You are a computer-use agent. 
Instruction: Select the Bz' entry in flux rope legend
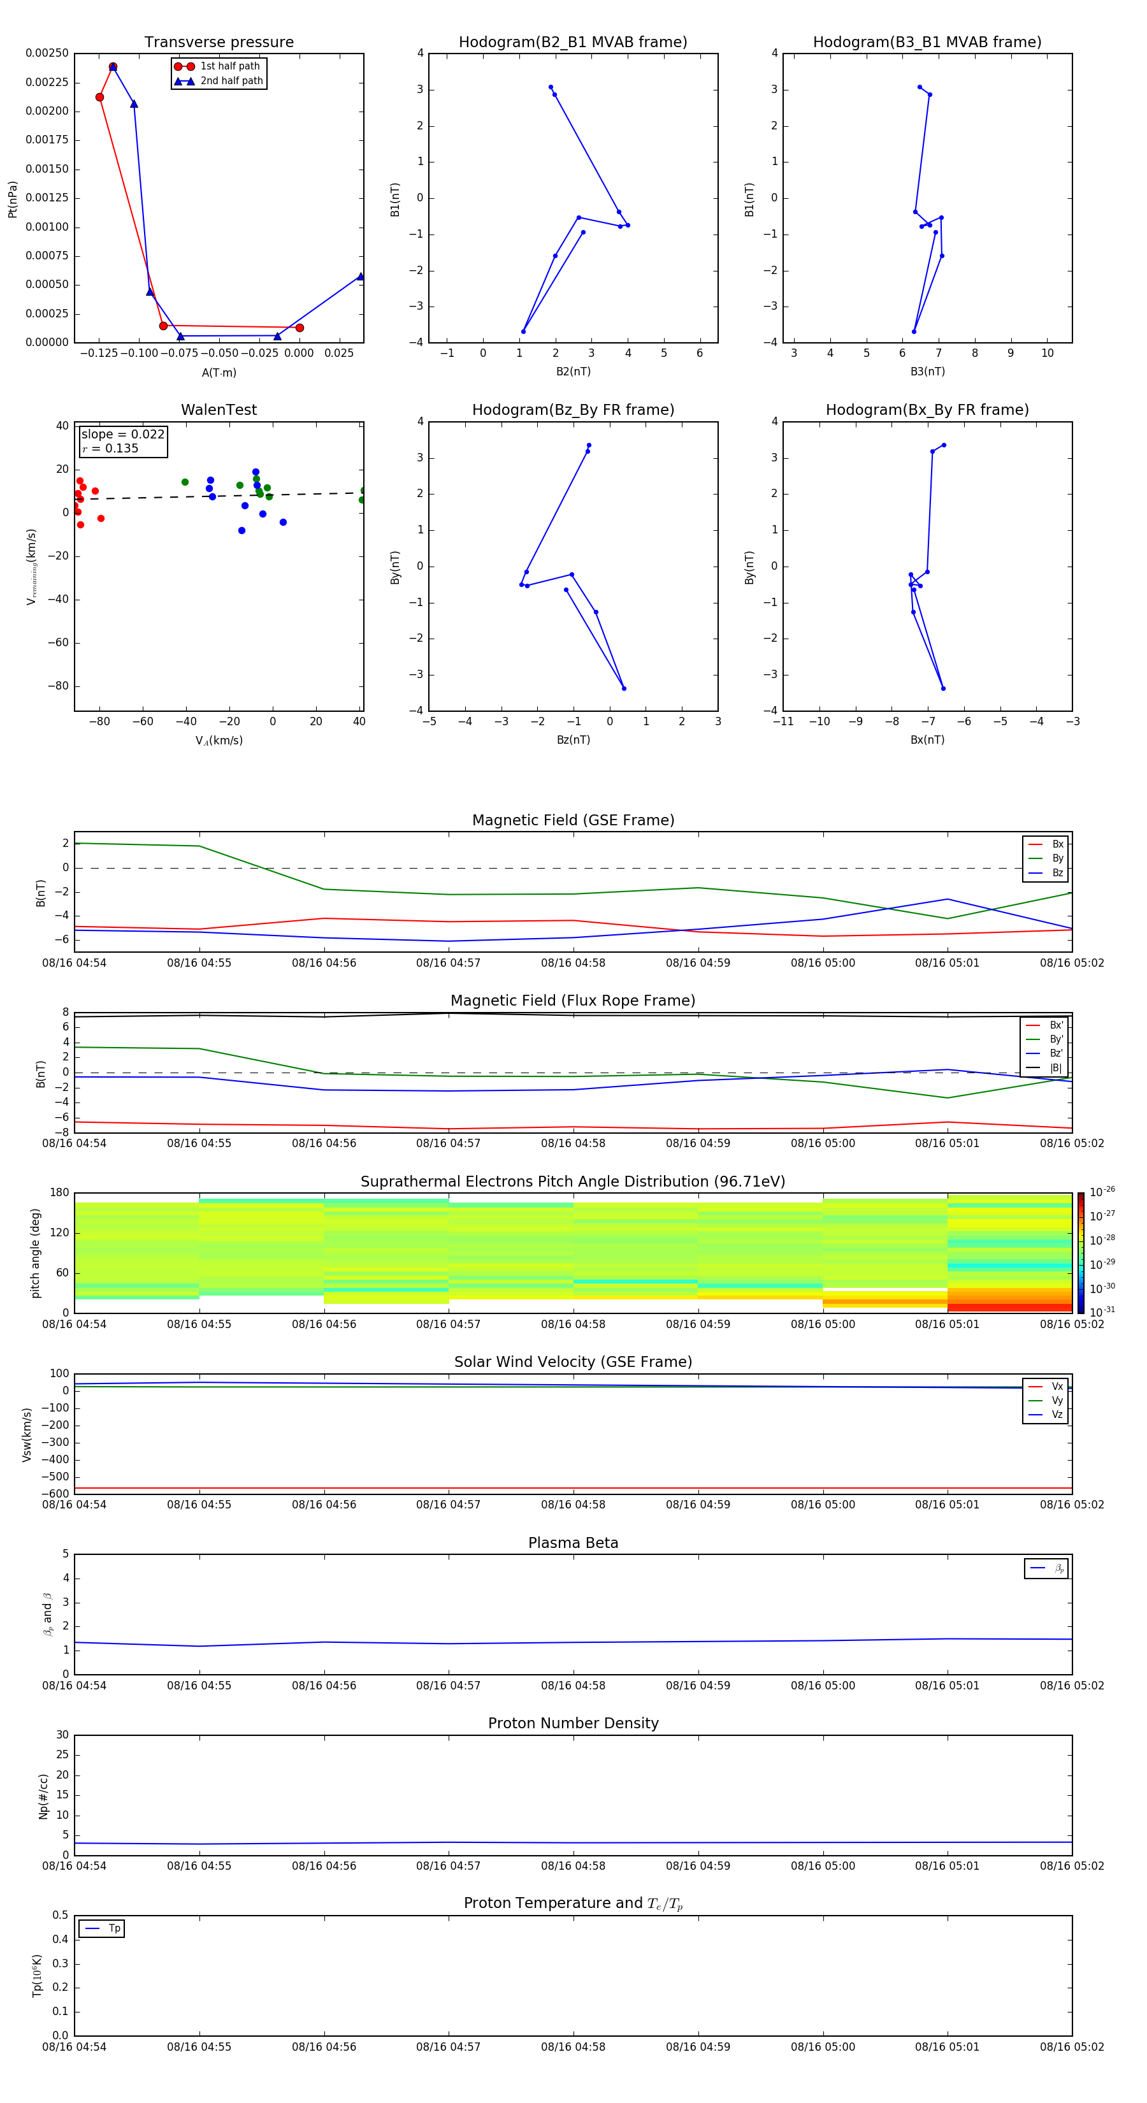pyautogui.click(x=1045, y=1054)
